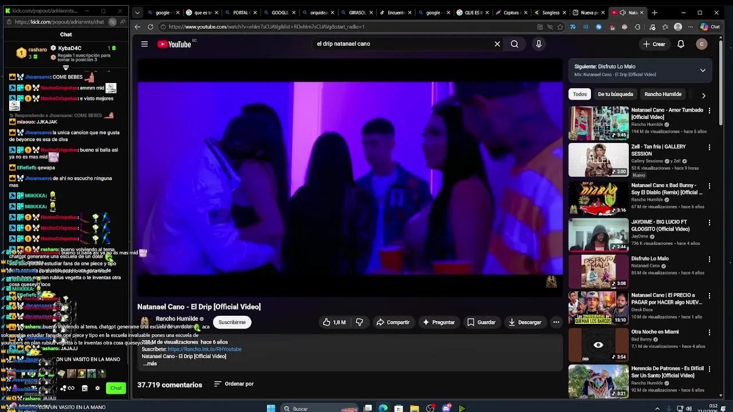Open the Soy El Diablo Remix video thumbnail

coord(598,198)
